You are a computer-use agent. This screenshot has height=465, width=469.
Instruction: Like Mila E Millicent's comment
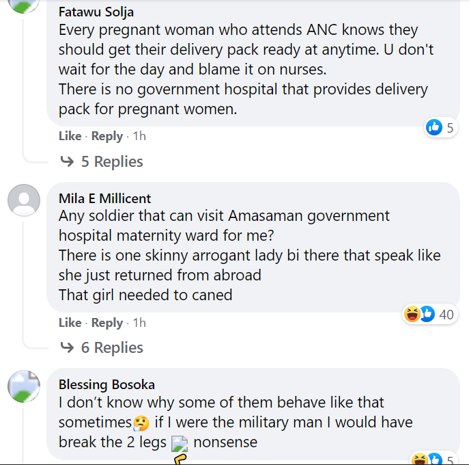[70, 323]
